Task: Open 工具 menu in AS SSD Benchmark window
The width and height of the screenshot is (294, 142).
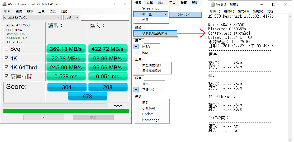Action: click(x=41, y=11)
